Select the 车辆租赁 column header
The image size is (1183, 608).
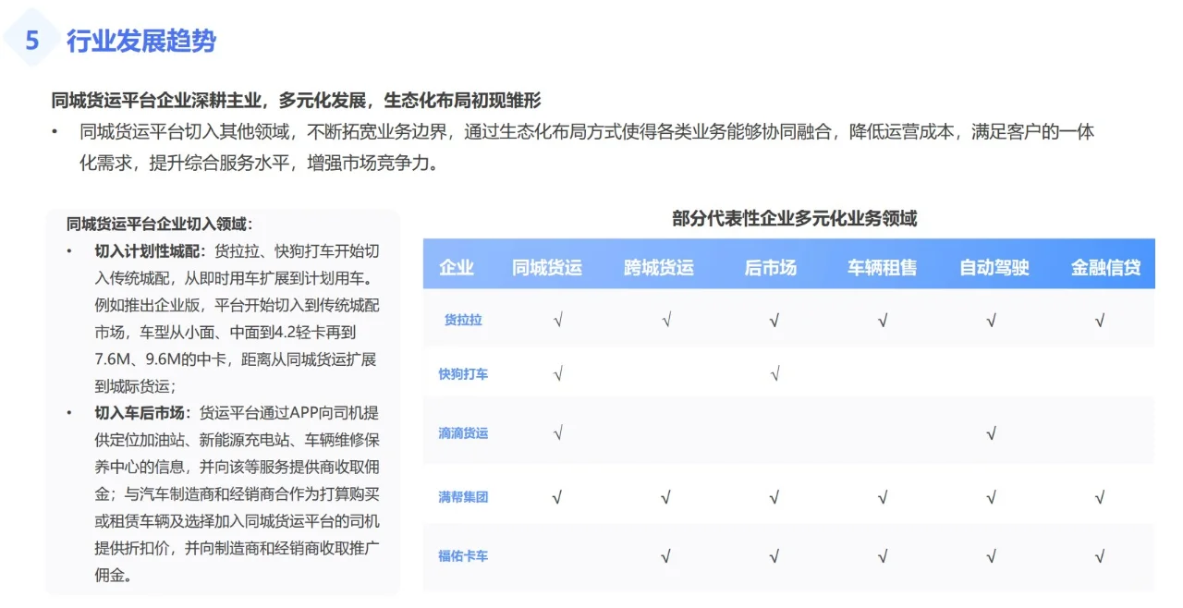point(883,268)
